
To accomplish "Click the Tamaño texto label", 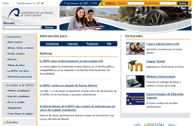I will (x=24, y=3).
